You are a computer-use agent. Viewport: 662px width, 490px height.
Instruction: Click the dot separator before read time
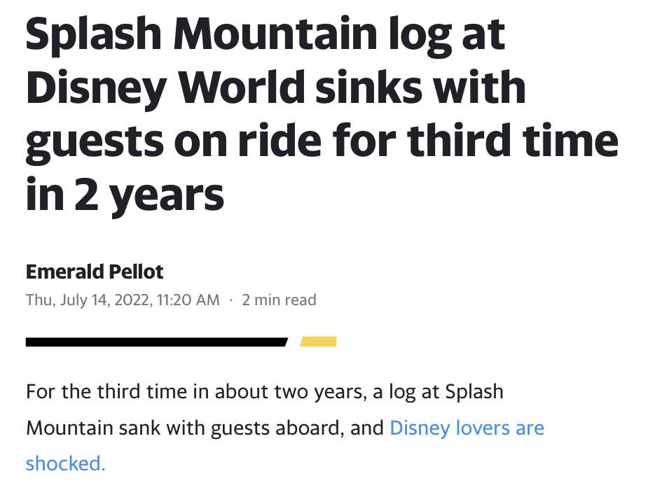click(x=230, y=300)
